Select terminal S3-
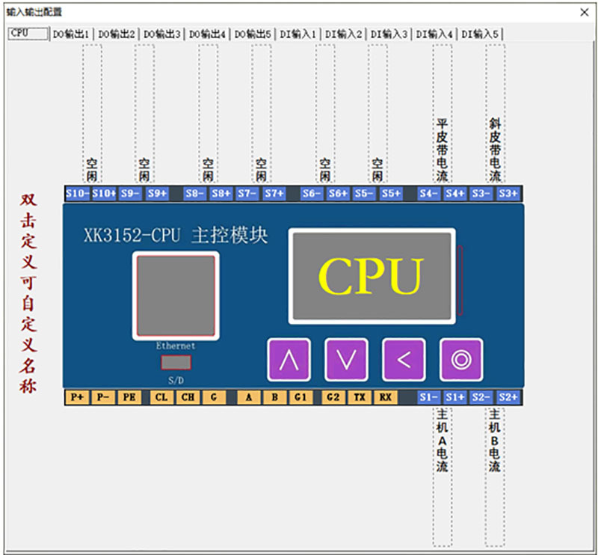 click(x=481, y=194)
